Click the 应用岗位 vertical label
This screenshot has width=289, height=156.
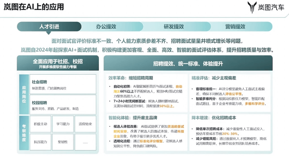pos(24,94)
